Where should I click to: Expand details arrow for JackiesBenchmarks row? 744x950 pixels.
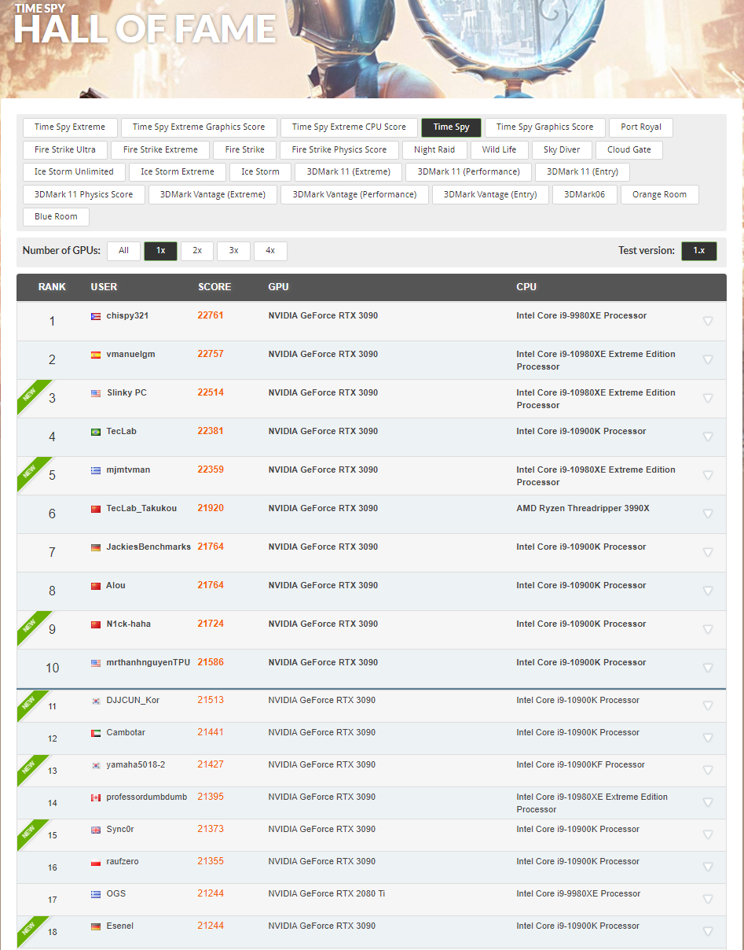coord(708,552)
